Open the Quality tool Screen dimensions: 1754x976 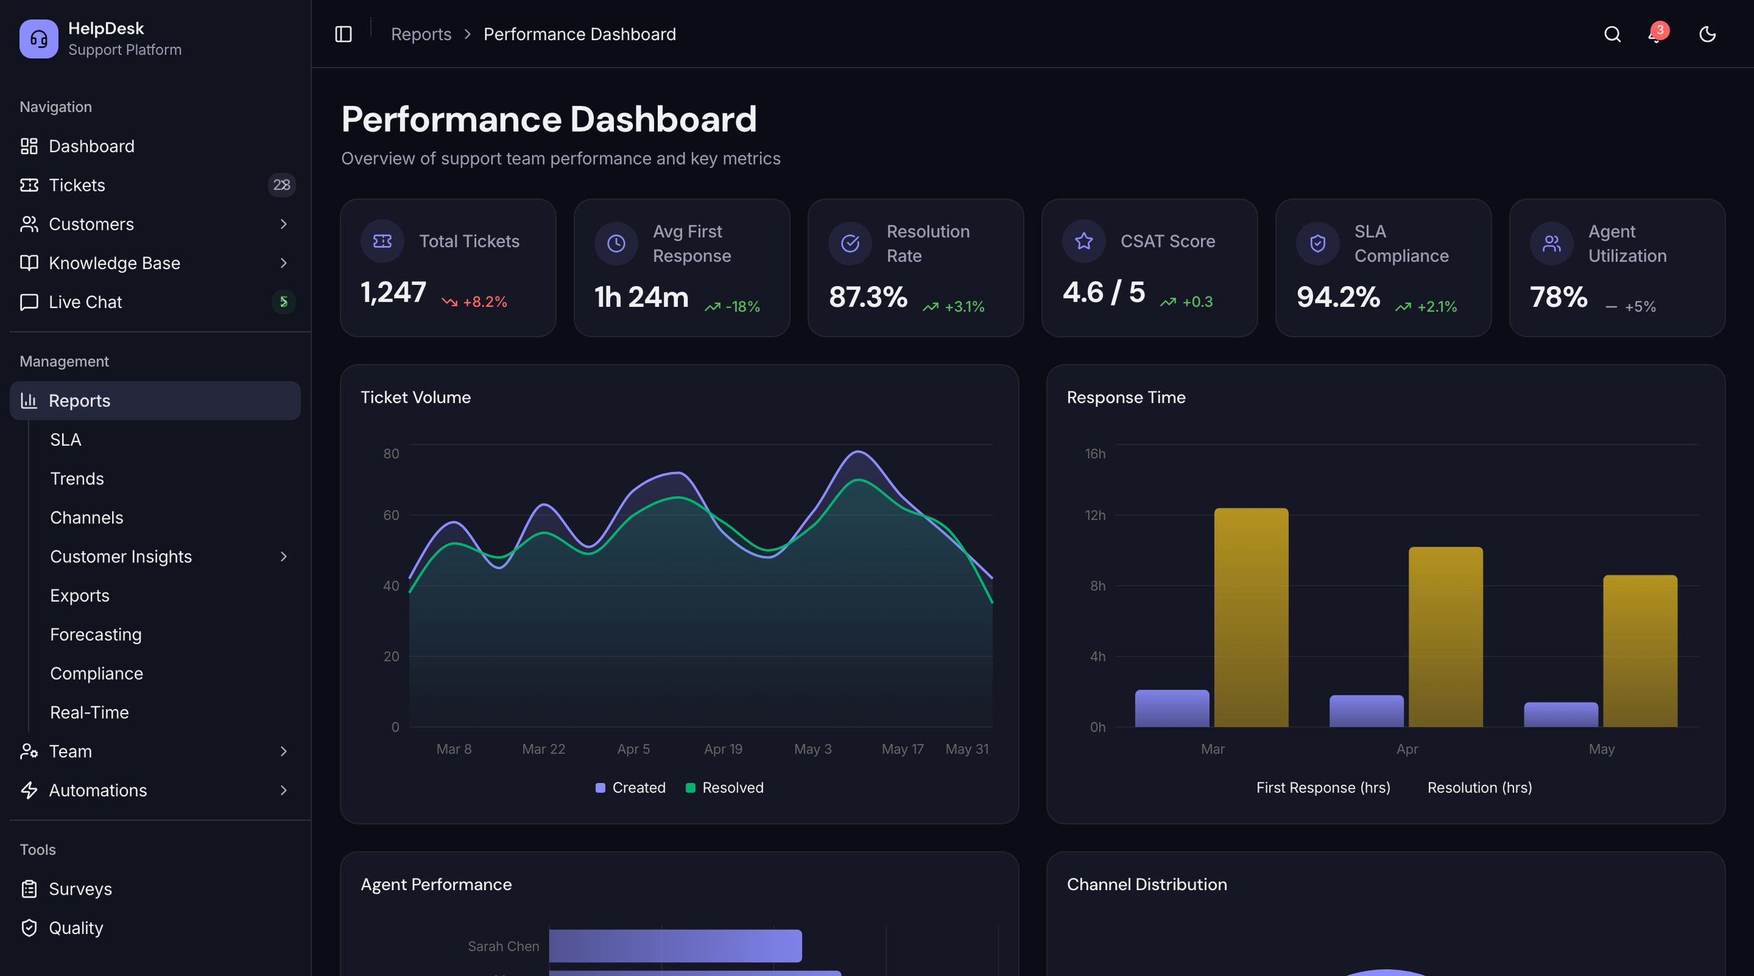pos(155,927)
